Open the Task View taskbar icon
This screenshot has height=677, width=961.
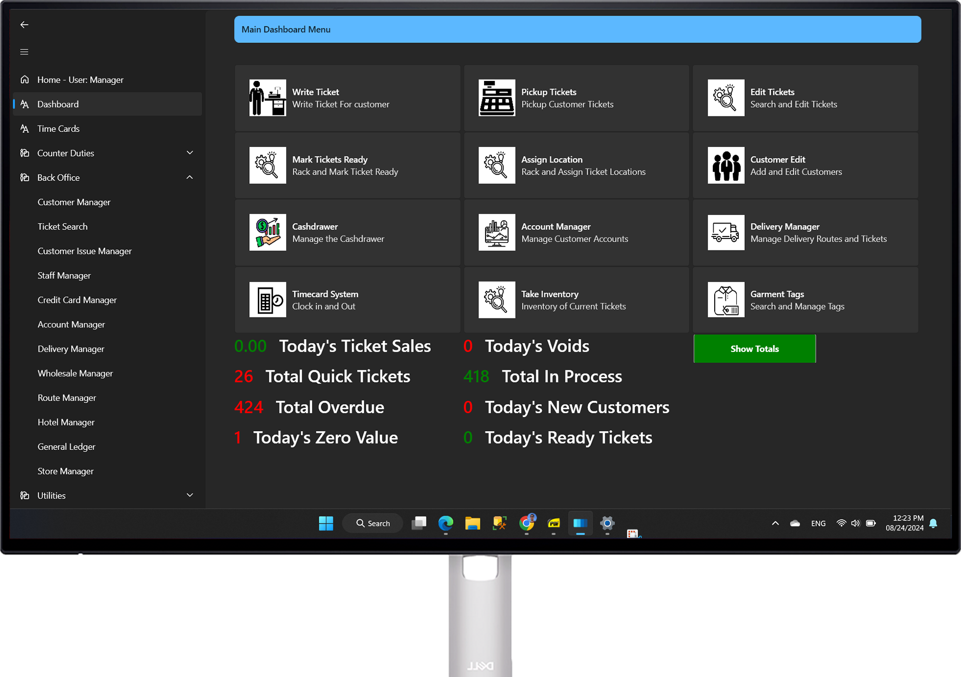[419, 523]
